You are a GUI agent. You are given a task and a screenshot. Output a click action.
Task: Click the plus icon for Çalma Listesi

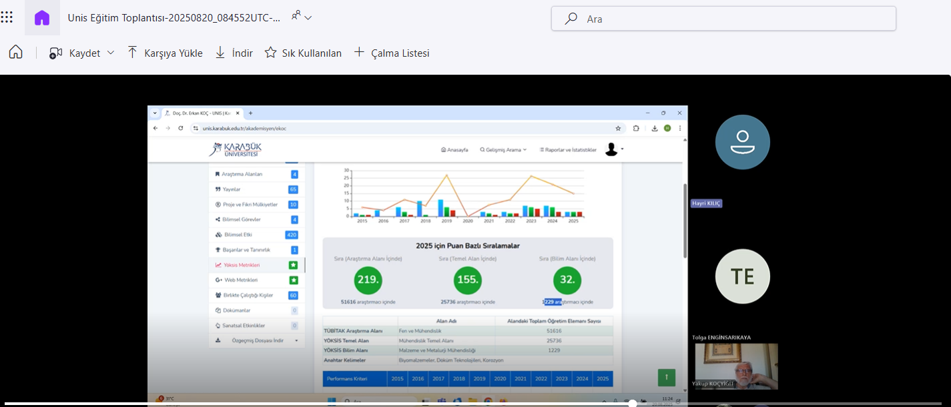tap(359, 52)
